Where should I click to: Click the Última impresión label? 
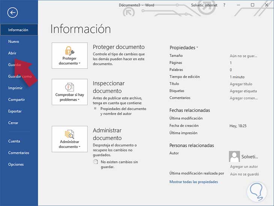click(183, 133)
